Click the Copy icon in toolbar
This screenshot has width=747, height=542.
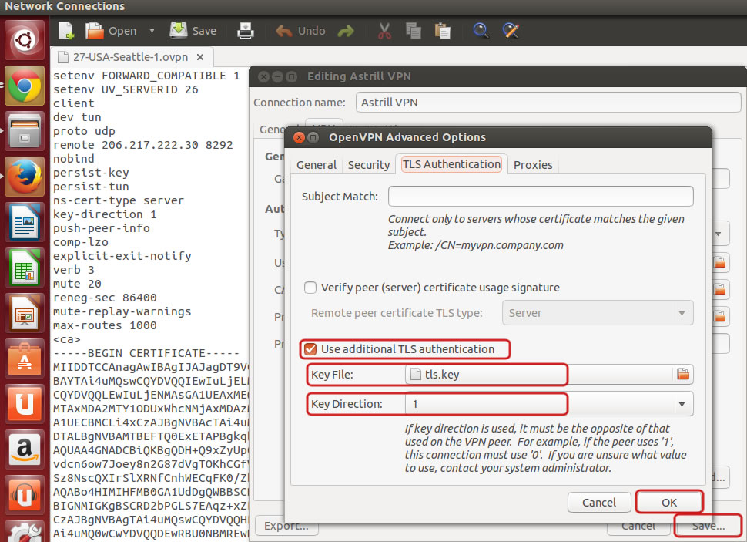(413, 31)
